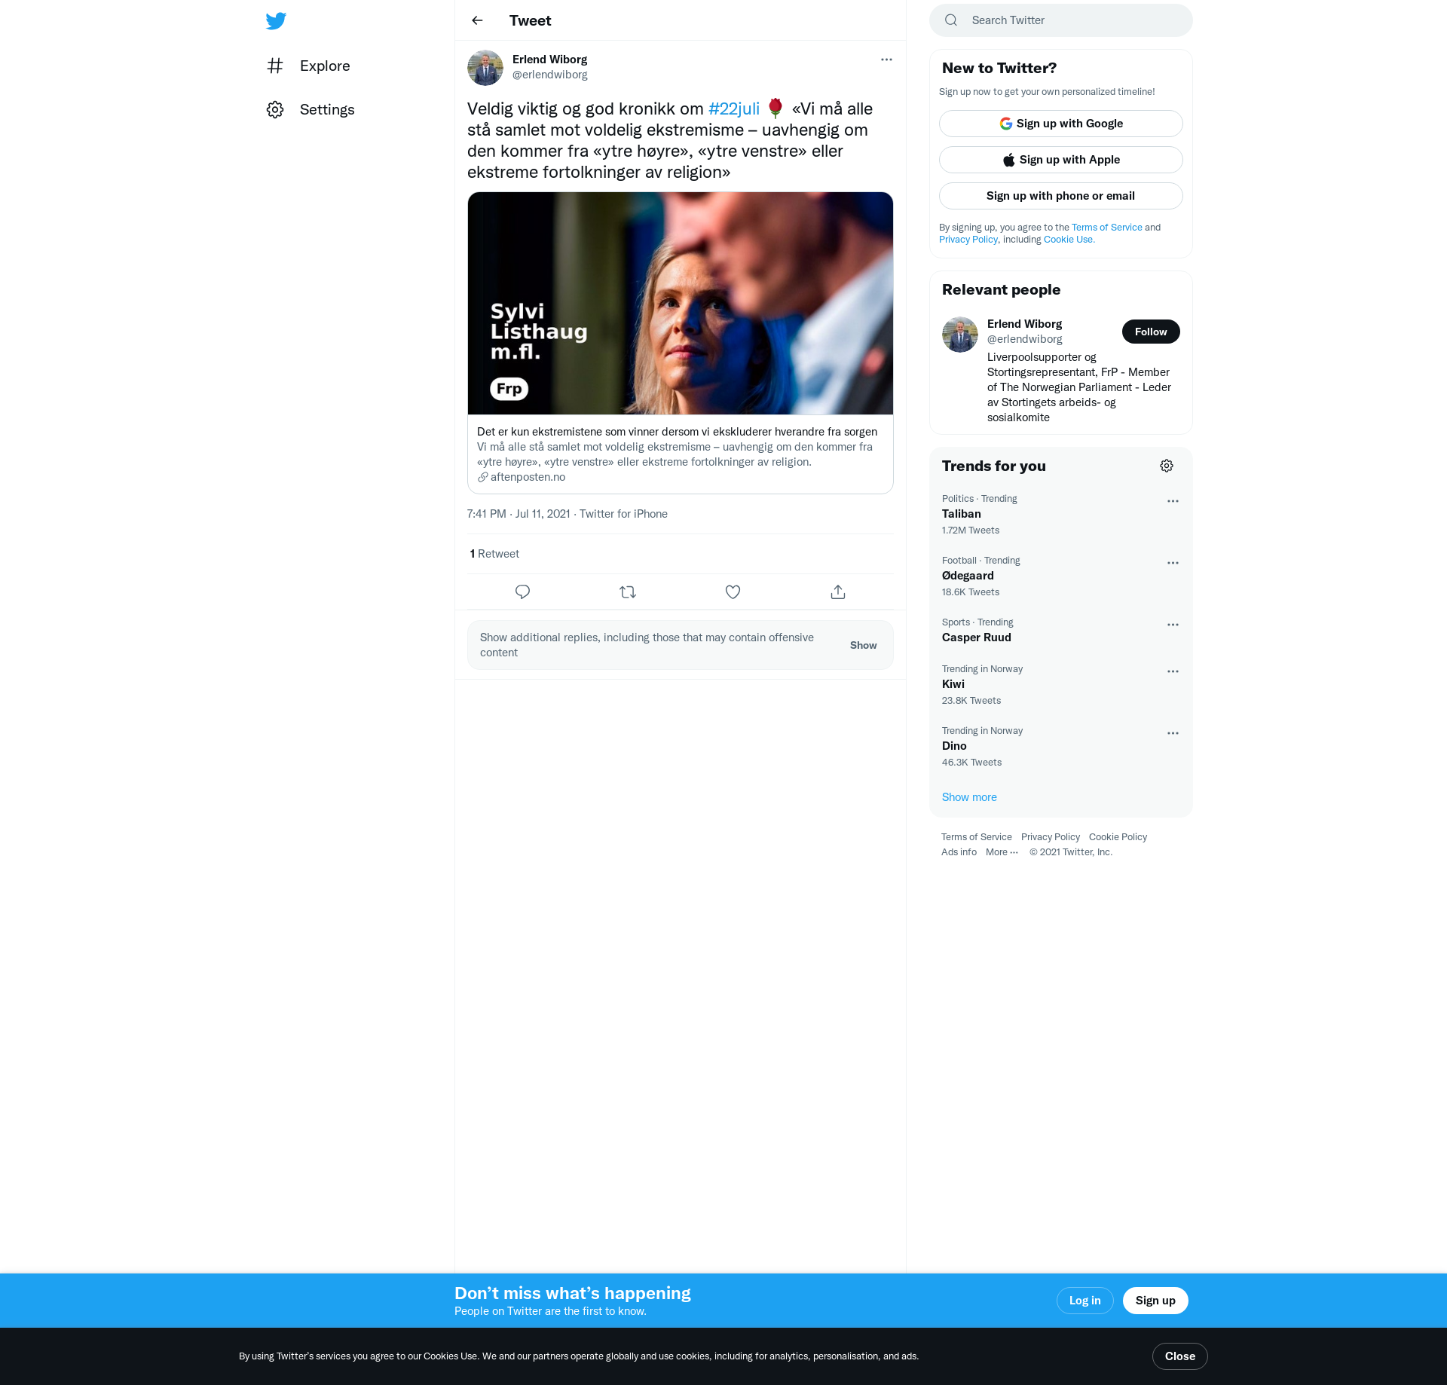This screenshot has width=1447, height=1385.
Task: Click the share tweet icon
Action: [838, 592]
